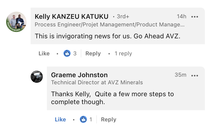This screenshot has height=130, width=211.
Task: Click the 3rd+ connection degree badge
Action: (123, 17)
